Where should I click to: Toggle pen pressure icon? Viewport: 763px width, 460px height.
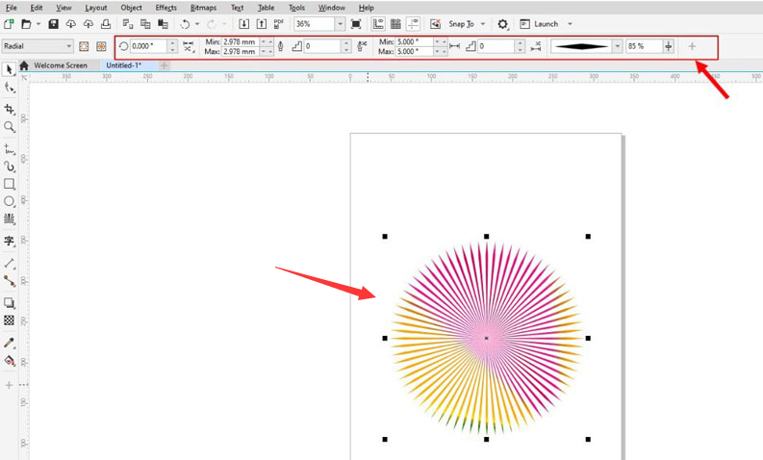(x=281, y=46)
